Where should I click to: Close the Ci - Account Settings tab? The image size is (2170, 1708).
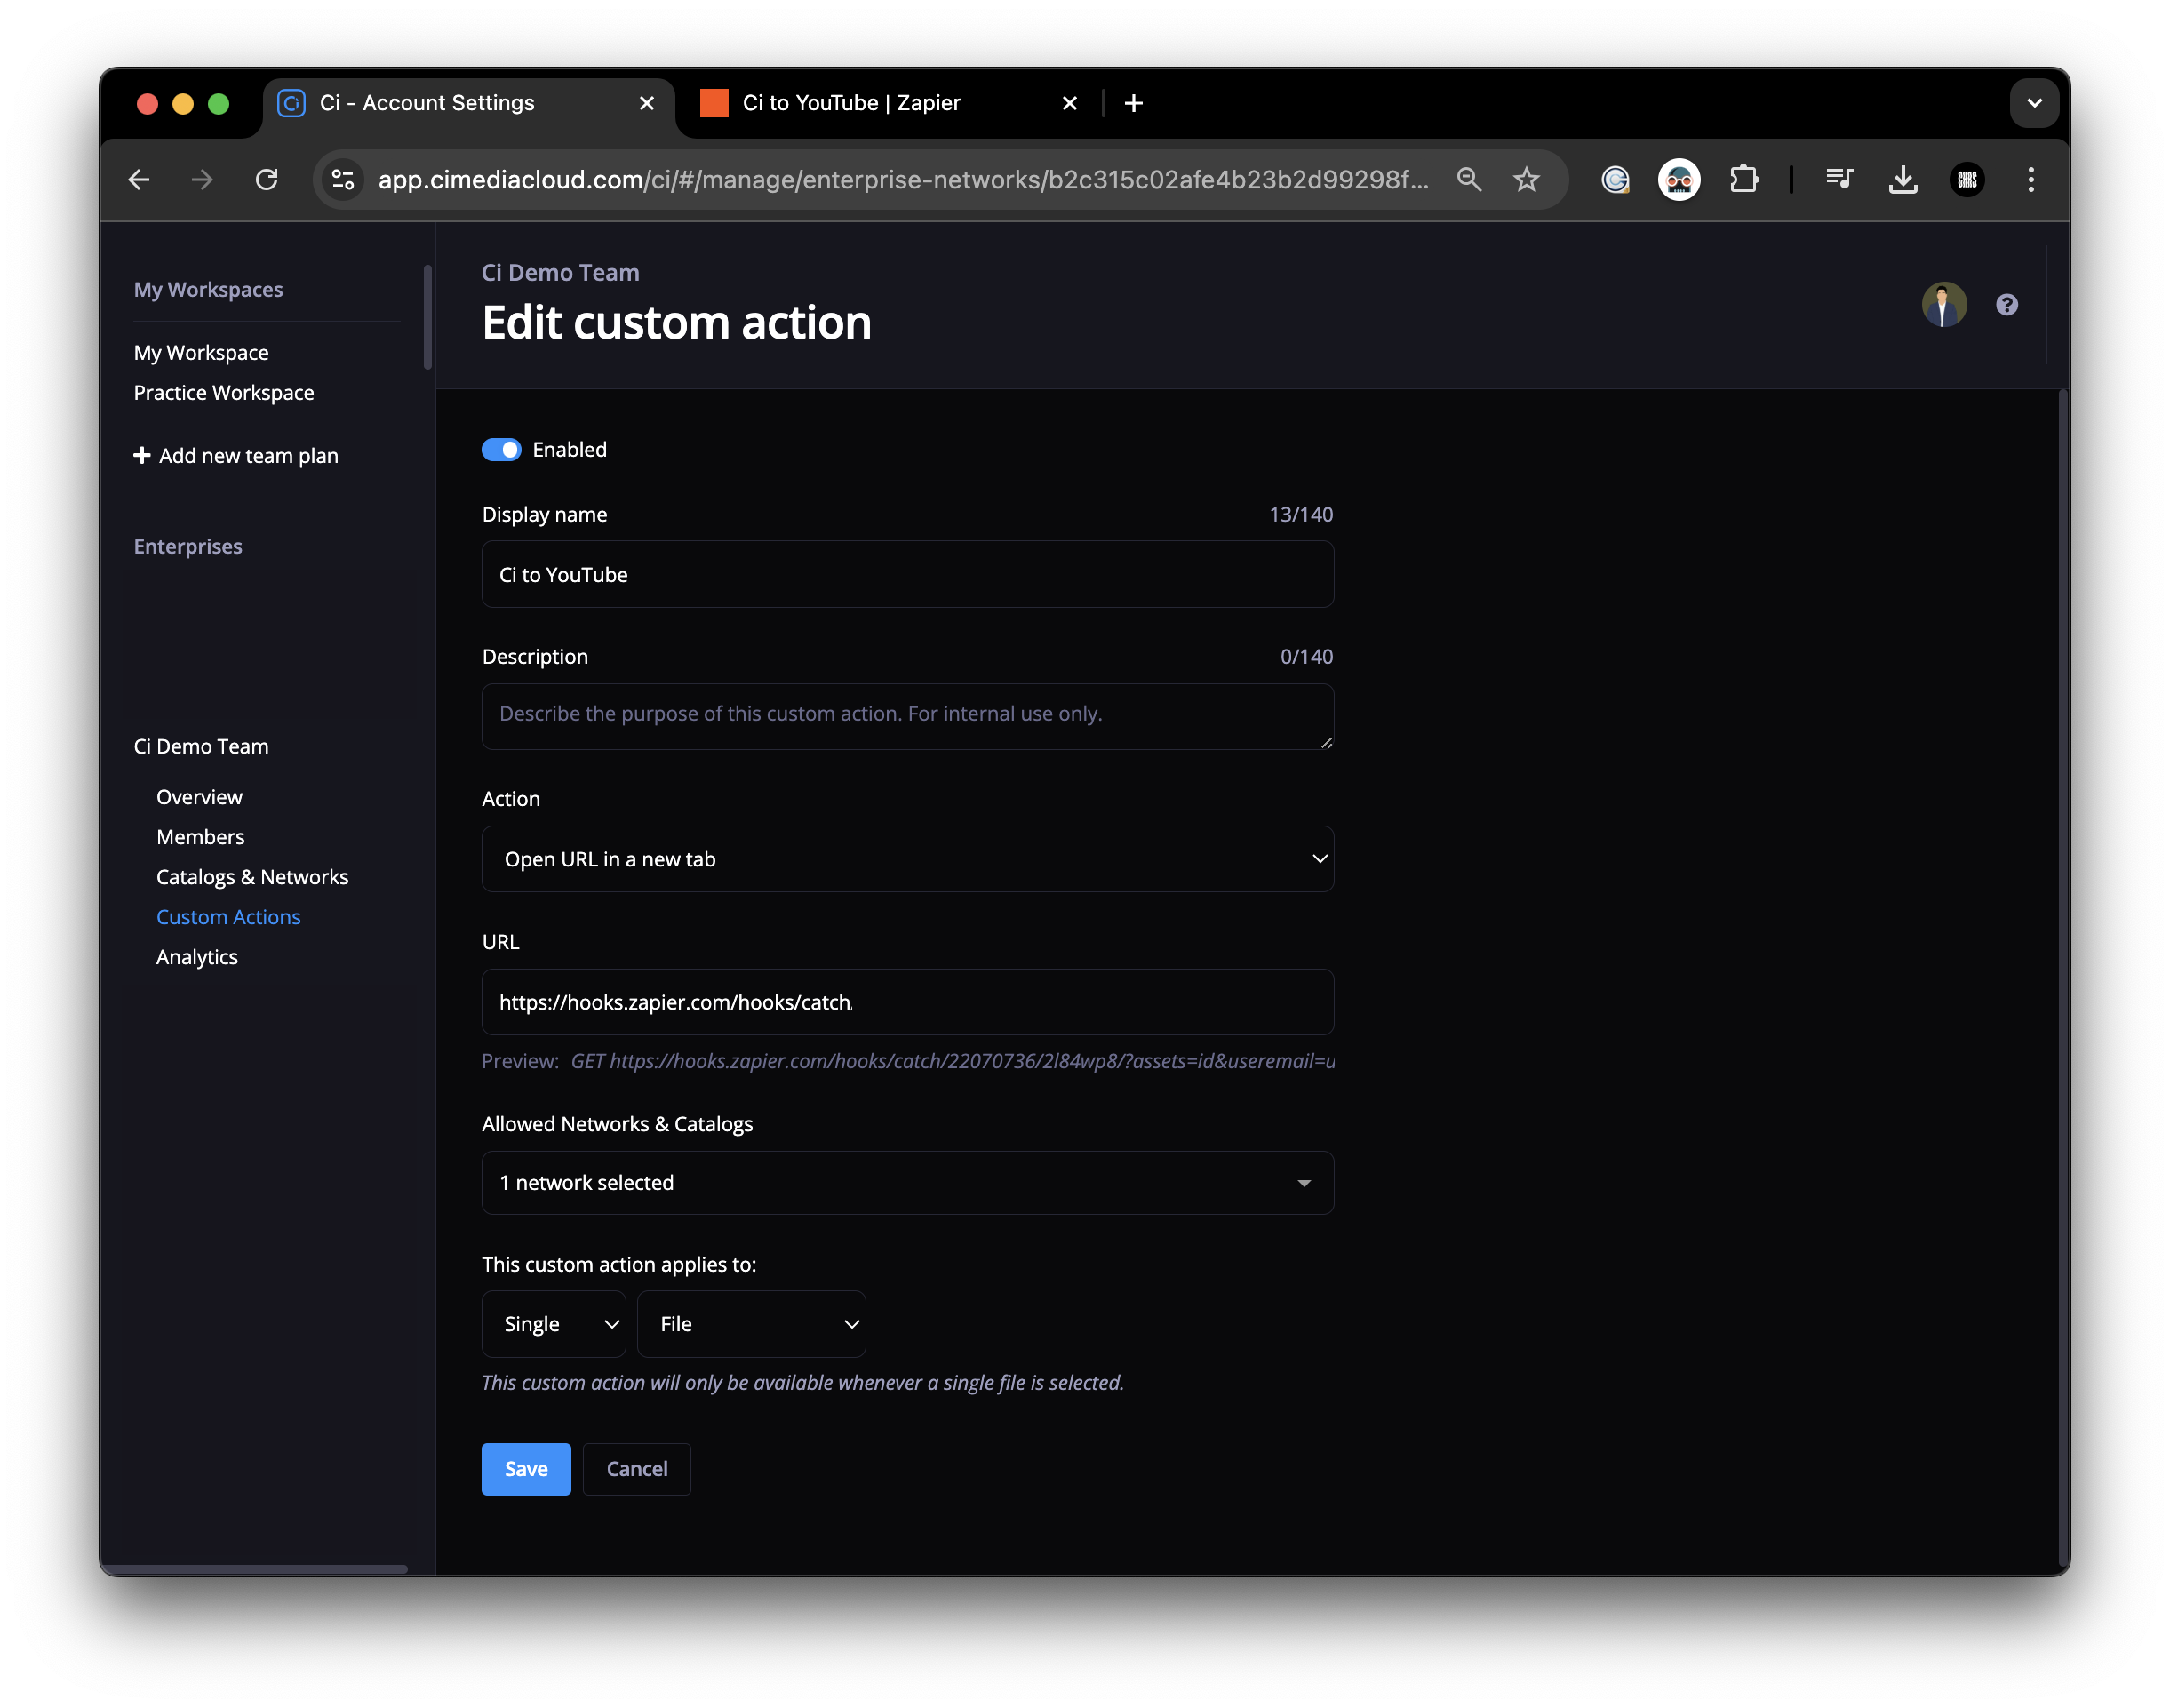click(646, 103)
